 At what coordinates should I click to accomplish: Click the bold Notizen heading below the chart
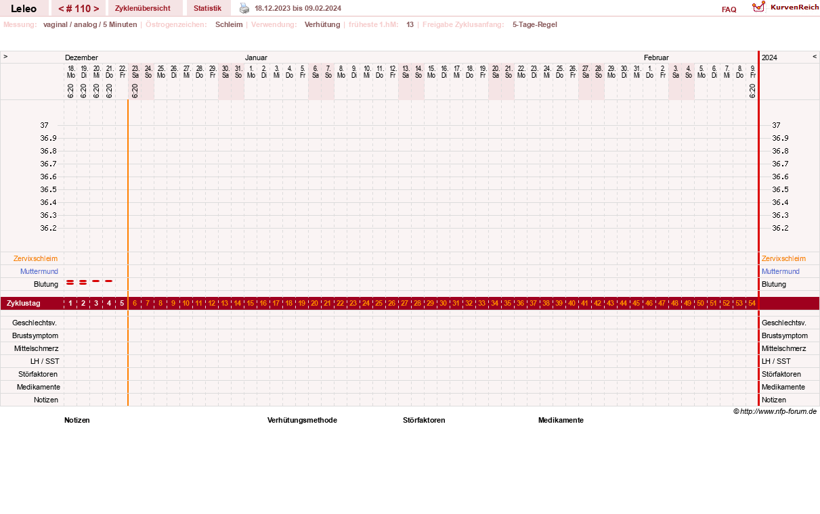(x=77, y=420)
